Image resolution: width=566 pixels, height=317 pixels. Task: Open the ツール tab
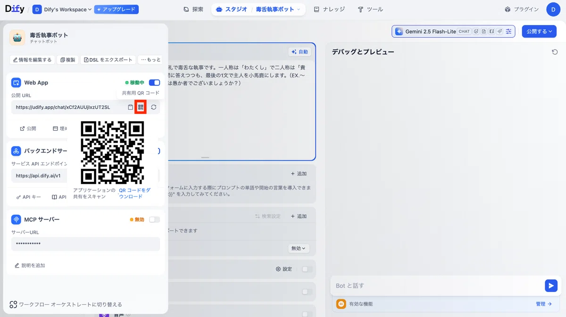tap(370, 9)
